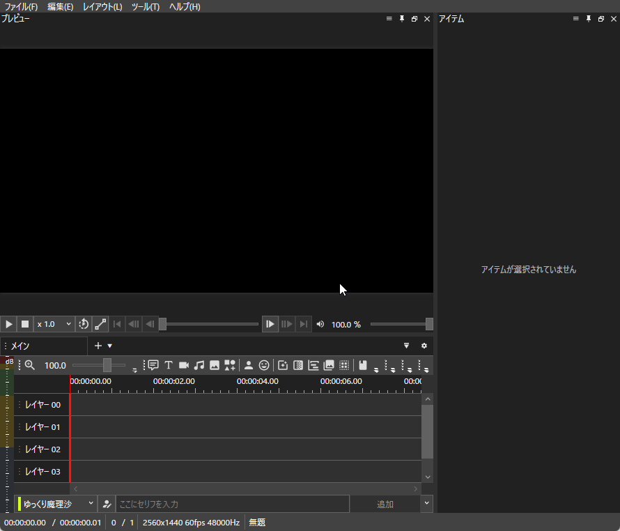
Task: Open timeline settings via gear icon
Action: coord(424,346)
